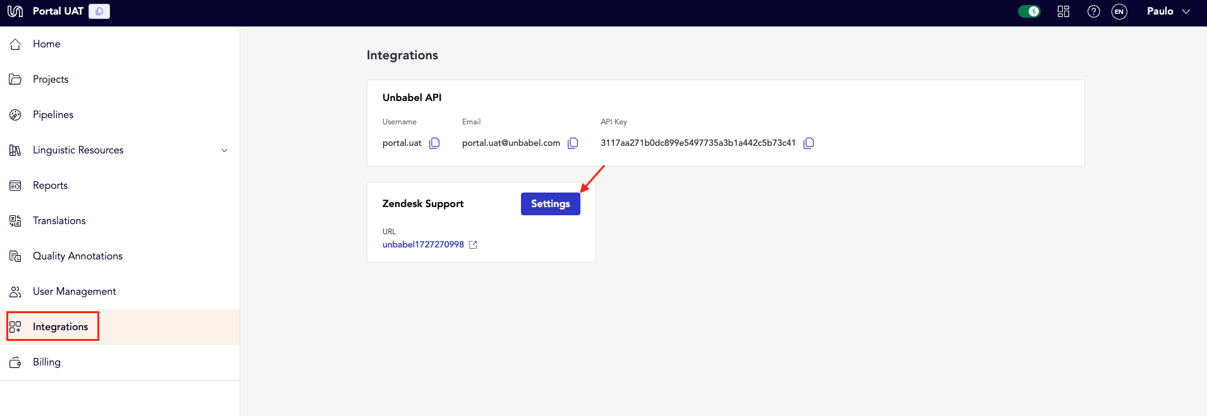
Task: Click the Unbabel API heading
Action: (412, 97)
